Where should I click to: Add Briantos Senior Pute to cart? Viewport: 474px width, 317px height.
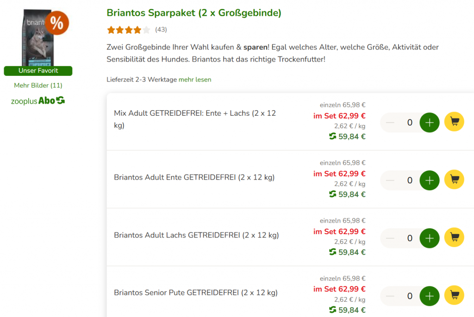(454, 296)
